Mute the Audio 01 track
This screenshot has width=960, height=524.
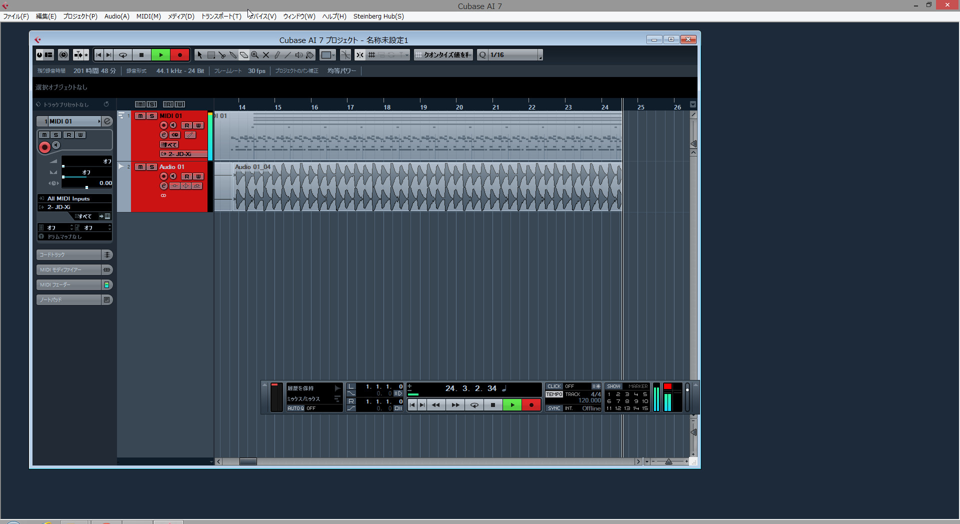point(140,167)
